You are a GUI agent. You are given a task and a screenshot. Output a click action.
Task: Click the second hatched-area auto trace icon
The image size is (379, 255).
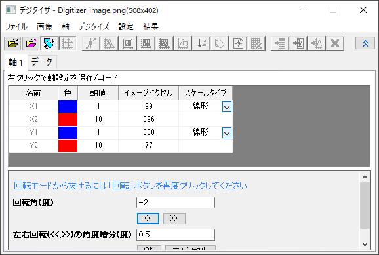[165, 44]
